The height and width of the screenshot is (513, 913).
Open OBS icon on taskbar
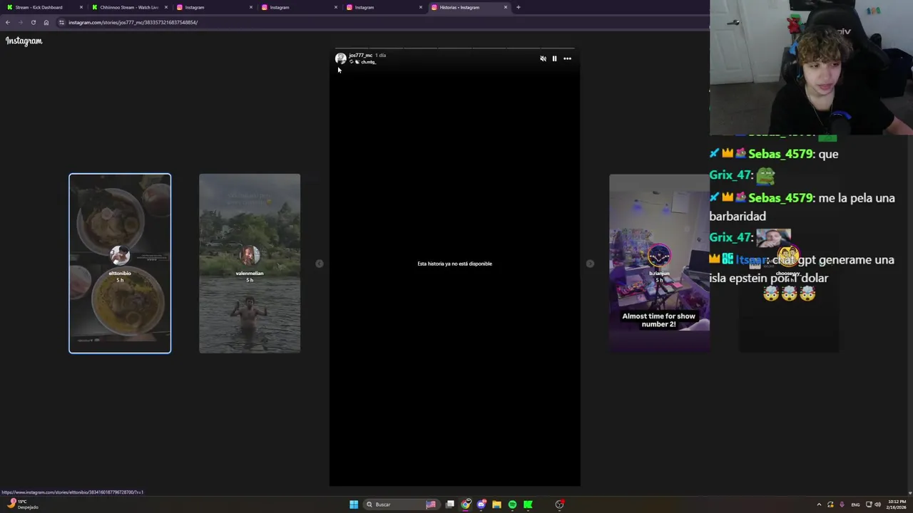pyautogui.click(x=560, y=504)
